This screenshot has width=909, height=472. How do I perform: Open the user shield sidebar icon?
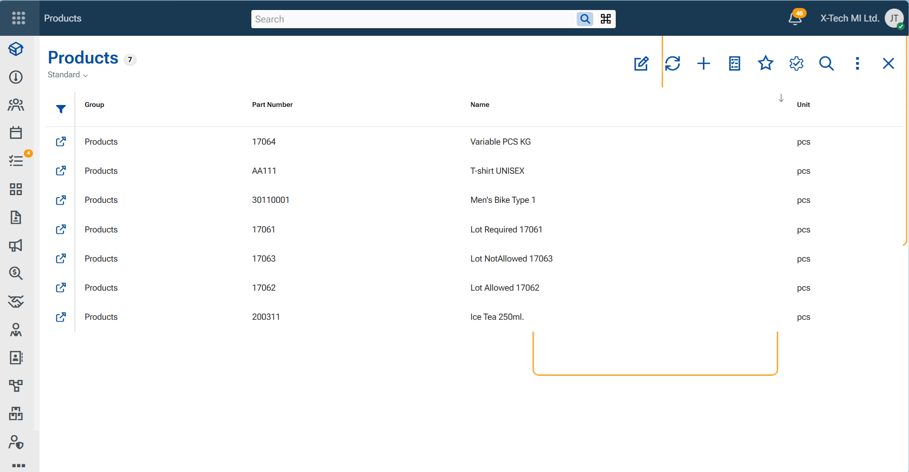(x=16, y=442)
